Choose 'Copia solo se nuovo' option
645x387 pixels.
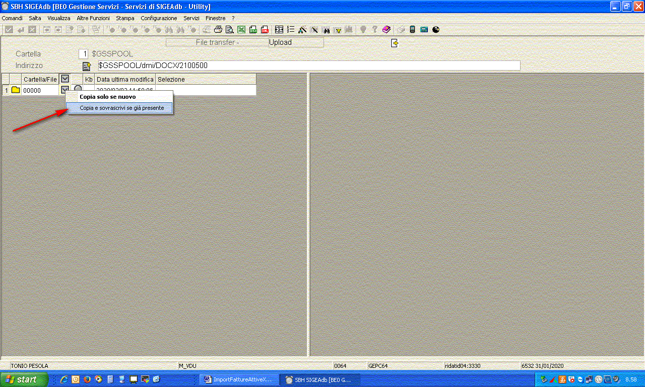(107, 97)
